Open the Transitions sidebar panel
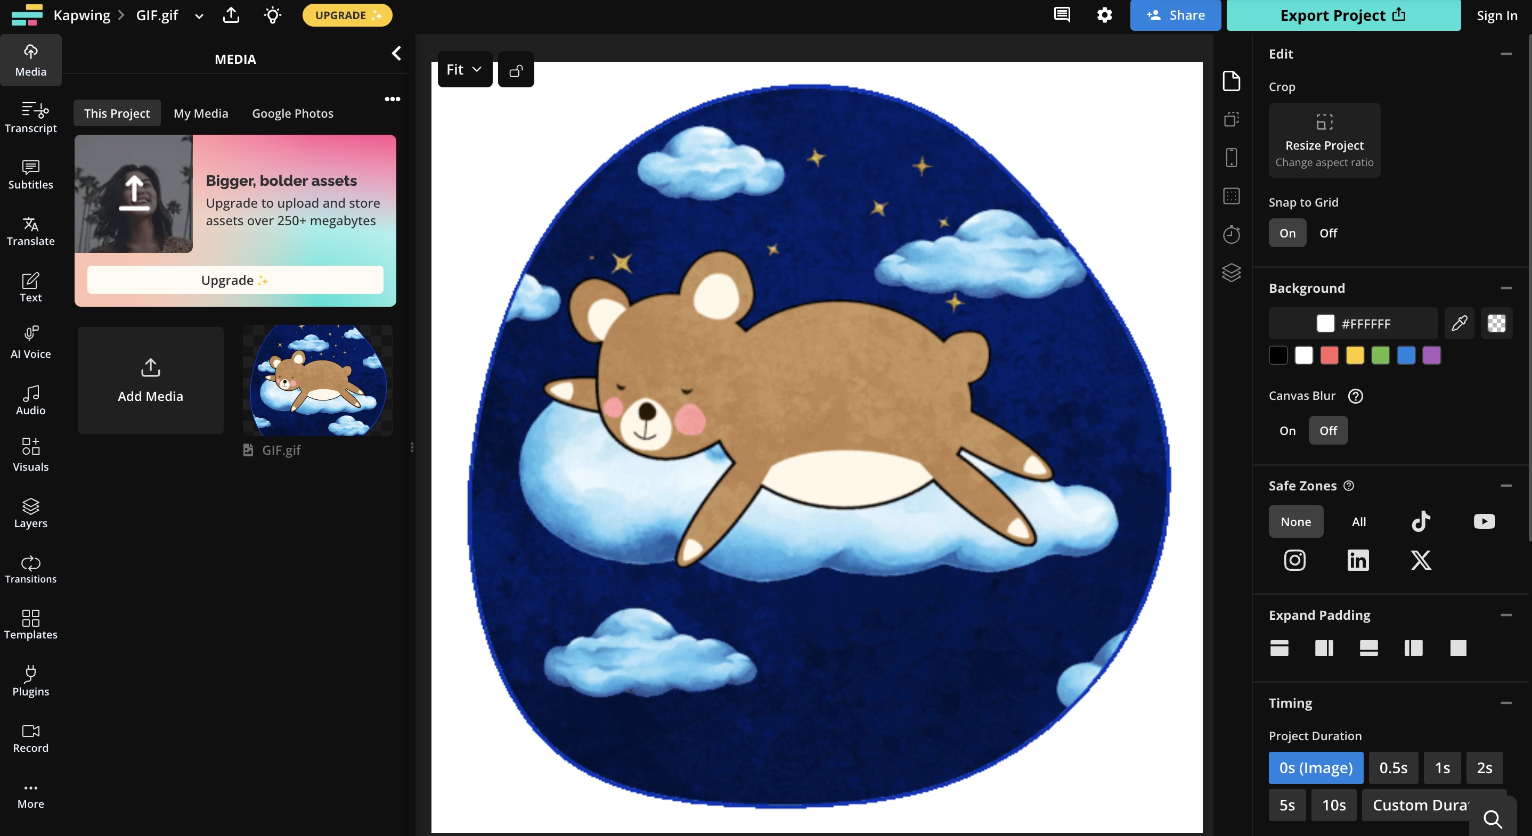The width and height of the screenshot is (1532, 836). point(30,569)
